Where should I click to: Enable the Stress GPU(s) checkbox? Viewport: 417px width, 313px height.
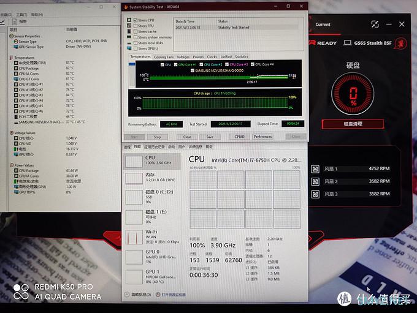click(x=136, y=48)
